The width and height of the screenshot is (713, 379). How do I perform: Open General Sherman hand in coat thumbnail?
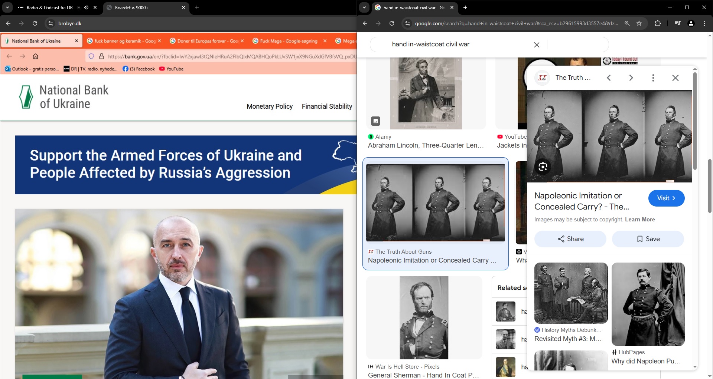pos(424,317)
